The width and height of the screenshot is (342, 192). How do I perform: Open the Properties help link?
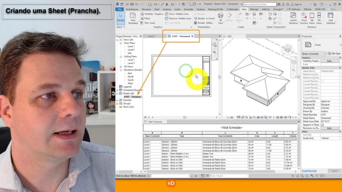(309, 171)
